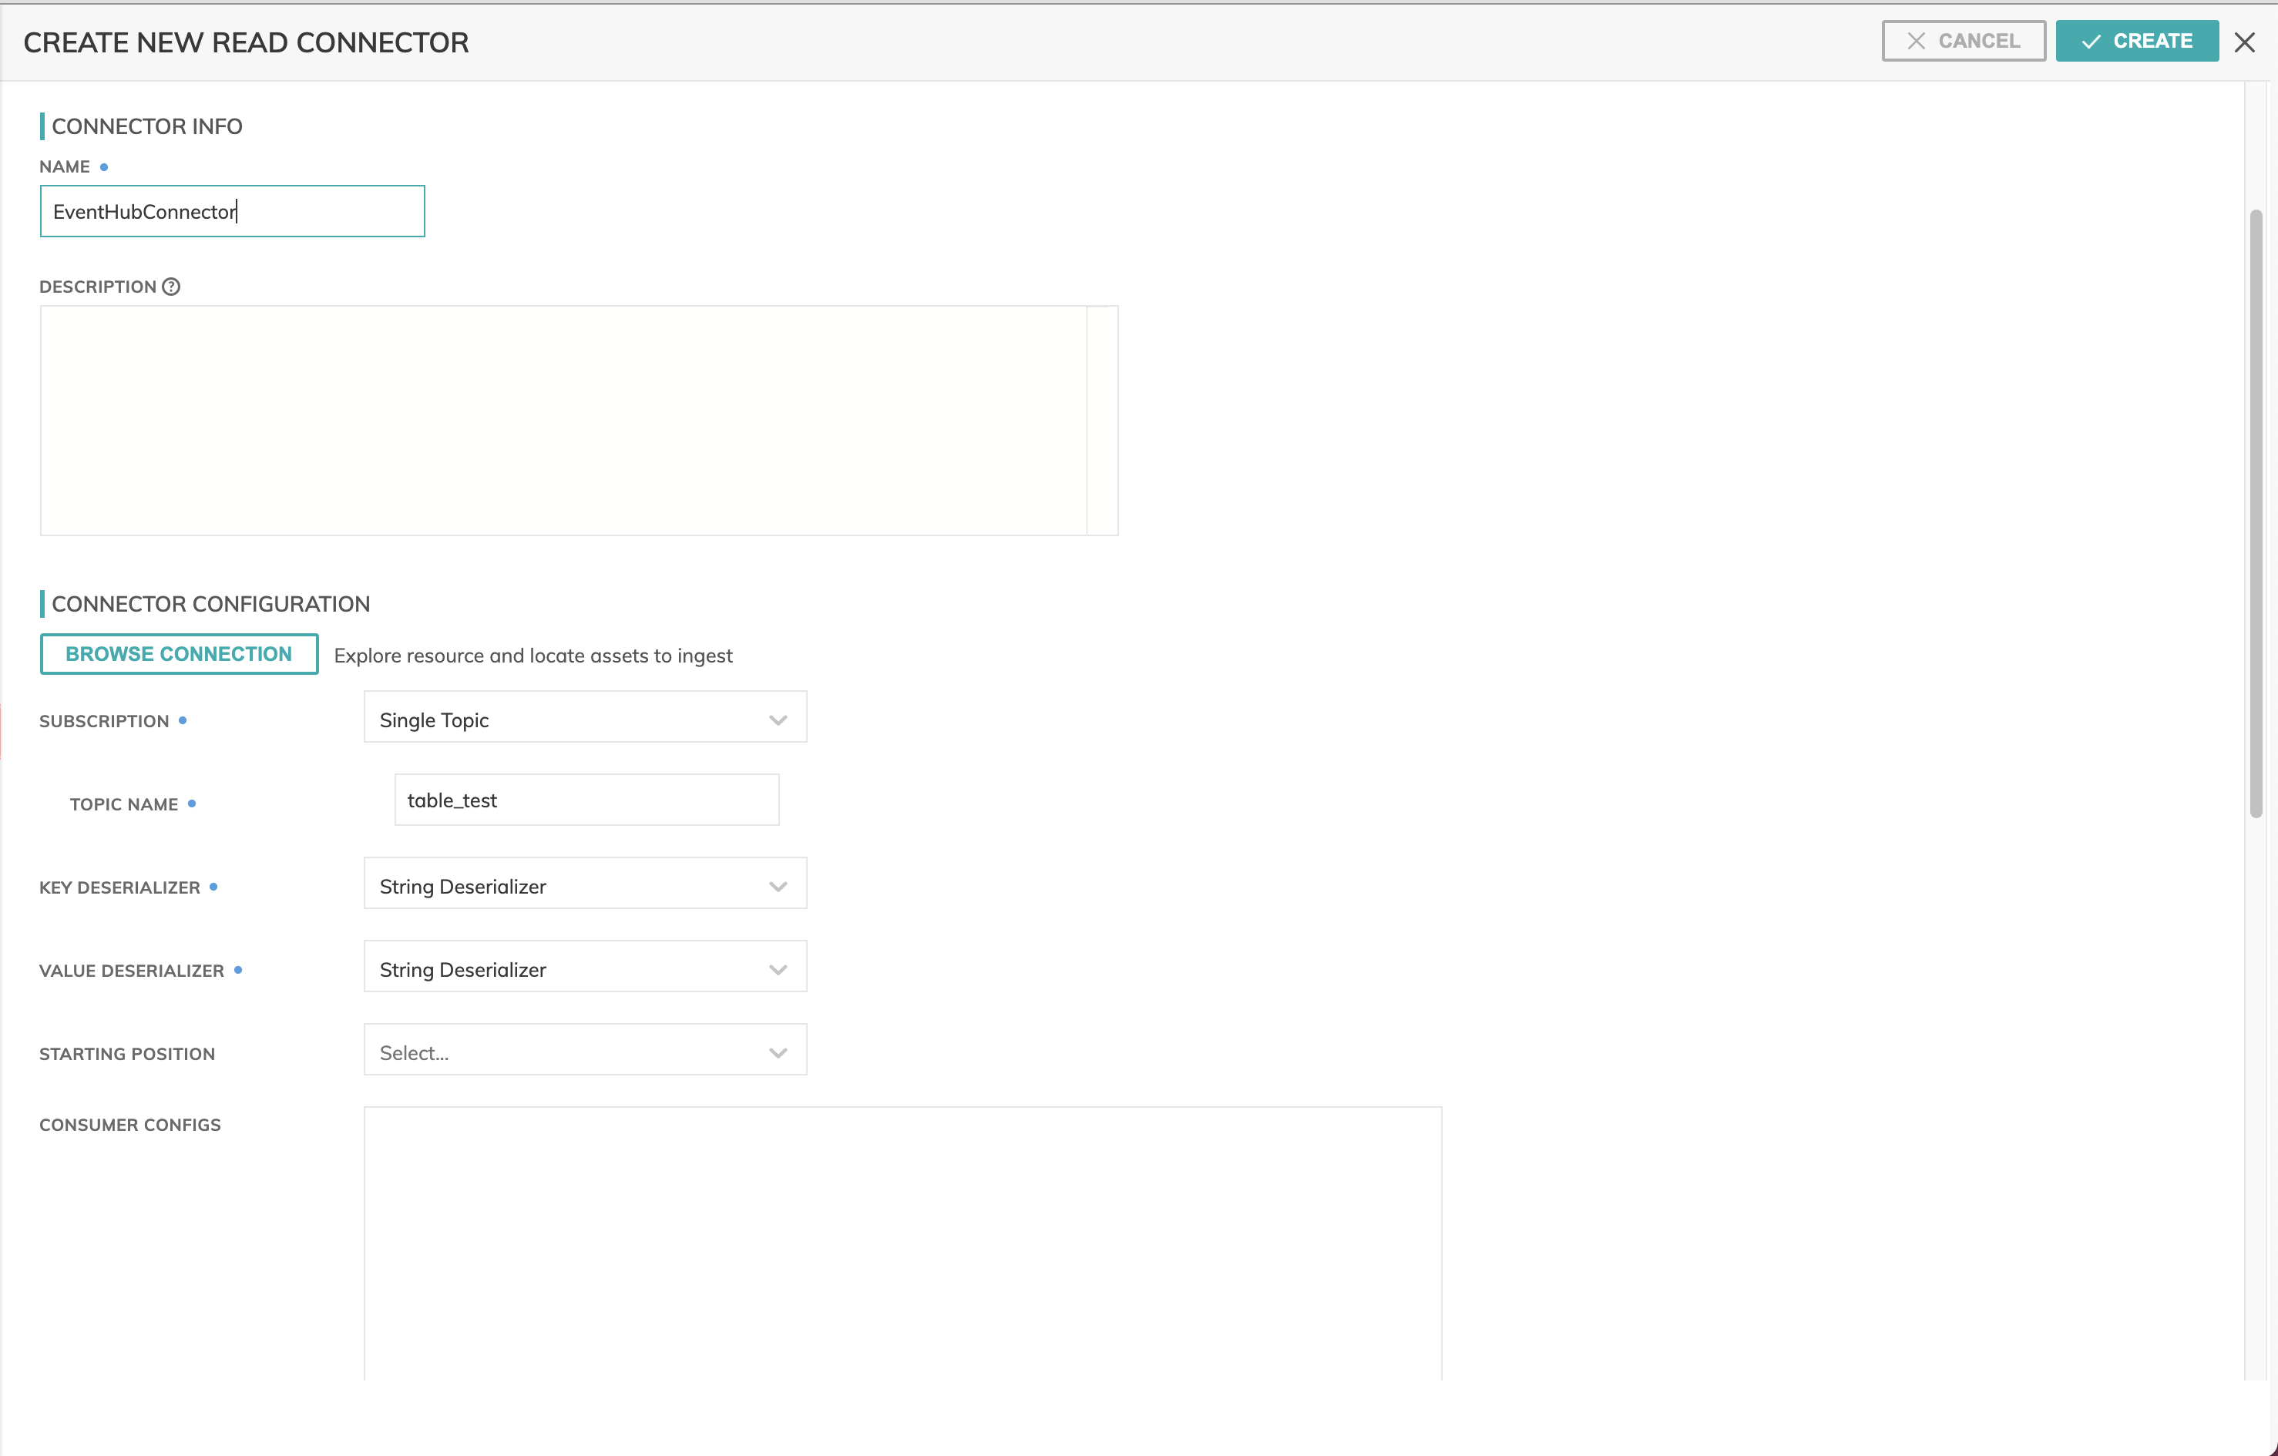Click the Subscription field chevron arrow
This screenshot has height=1456, width=2278.
[x=778, y=720]
